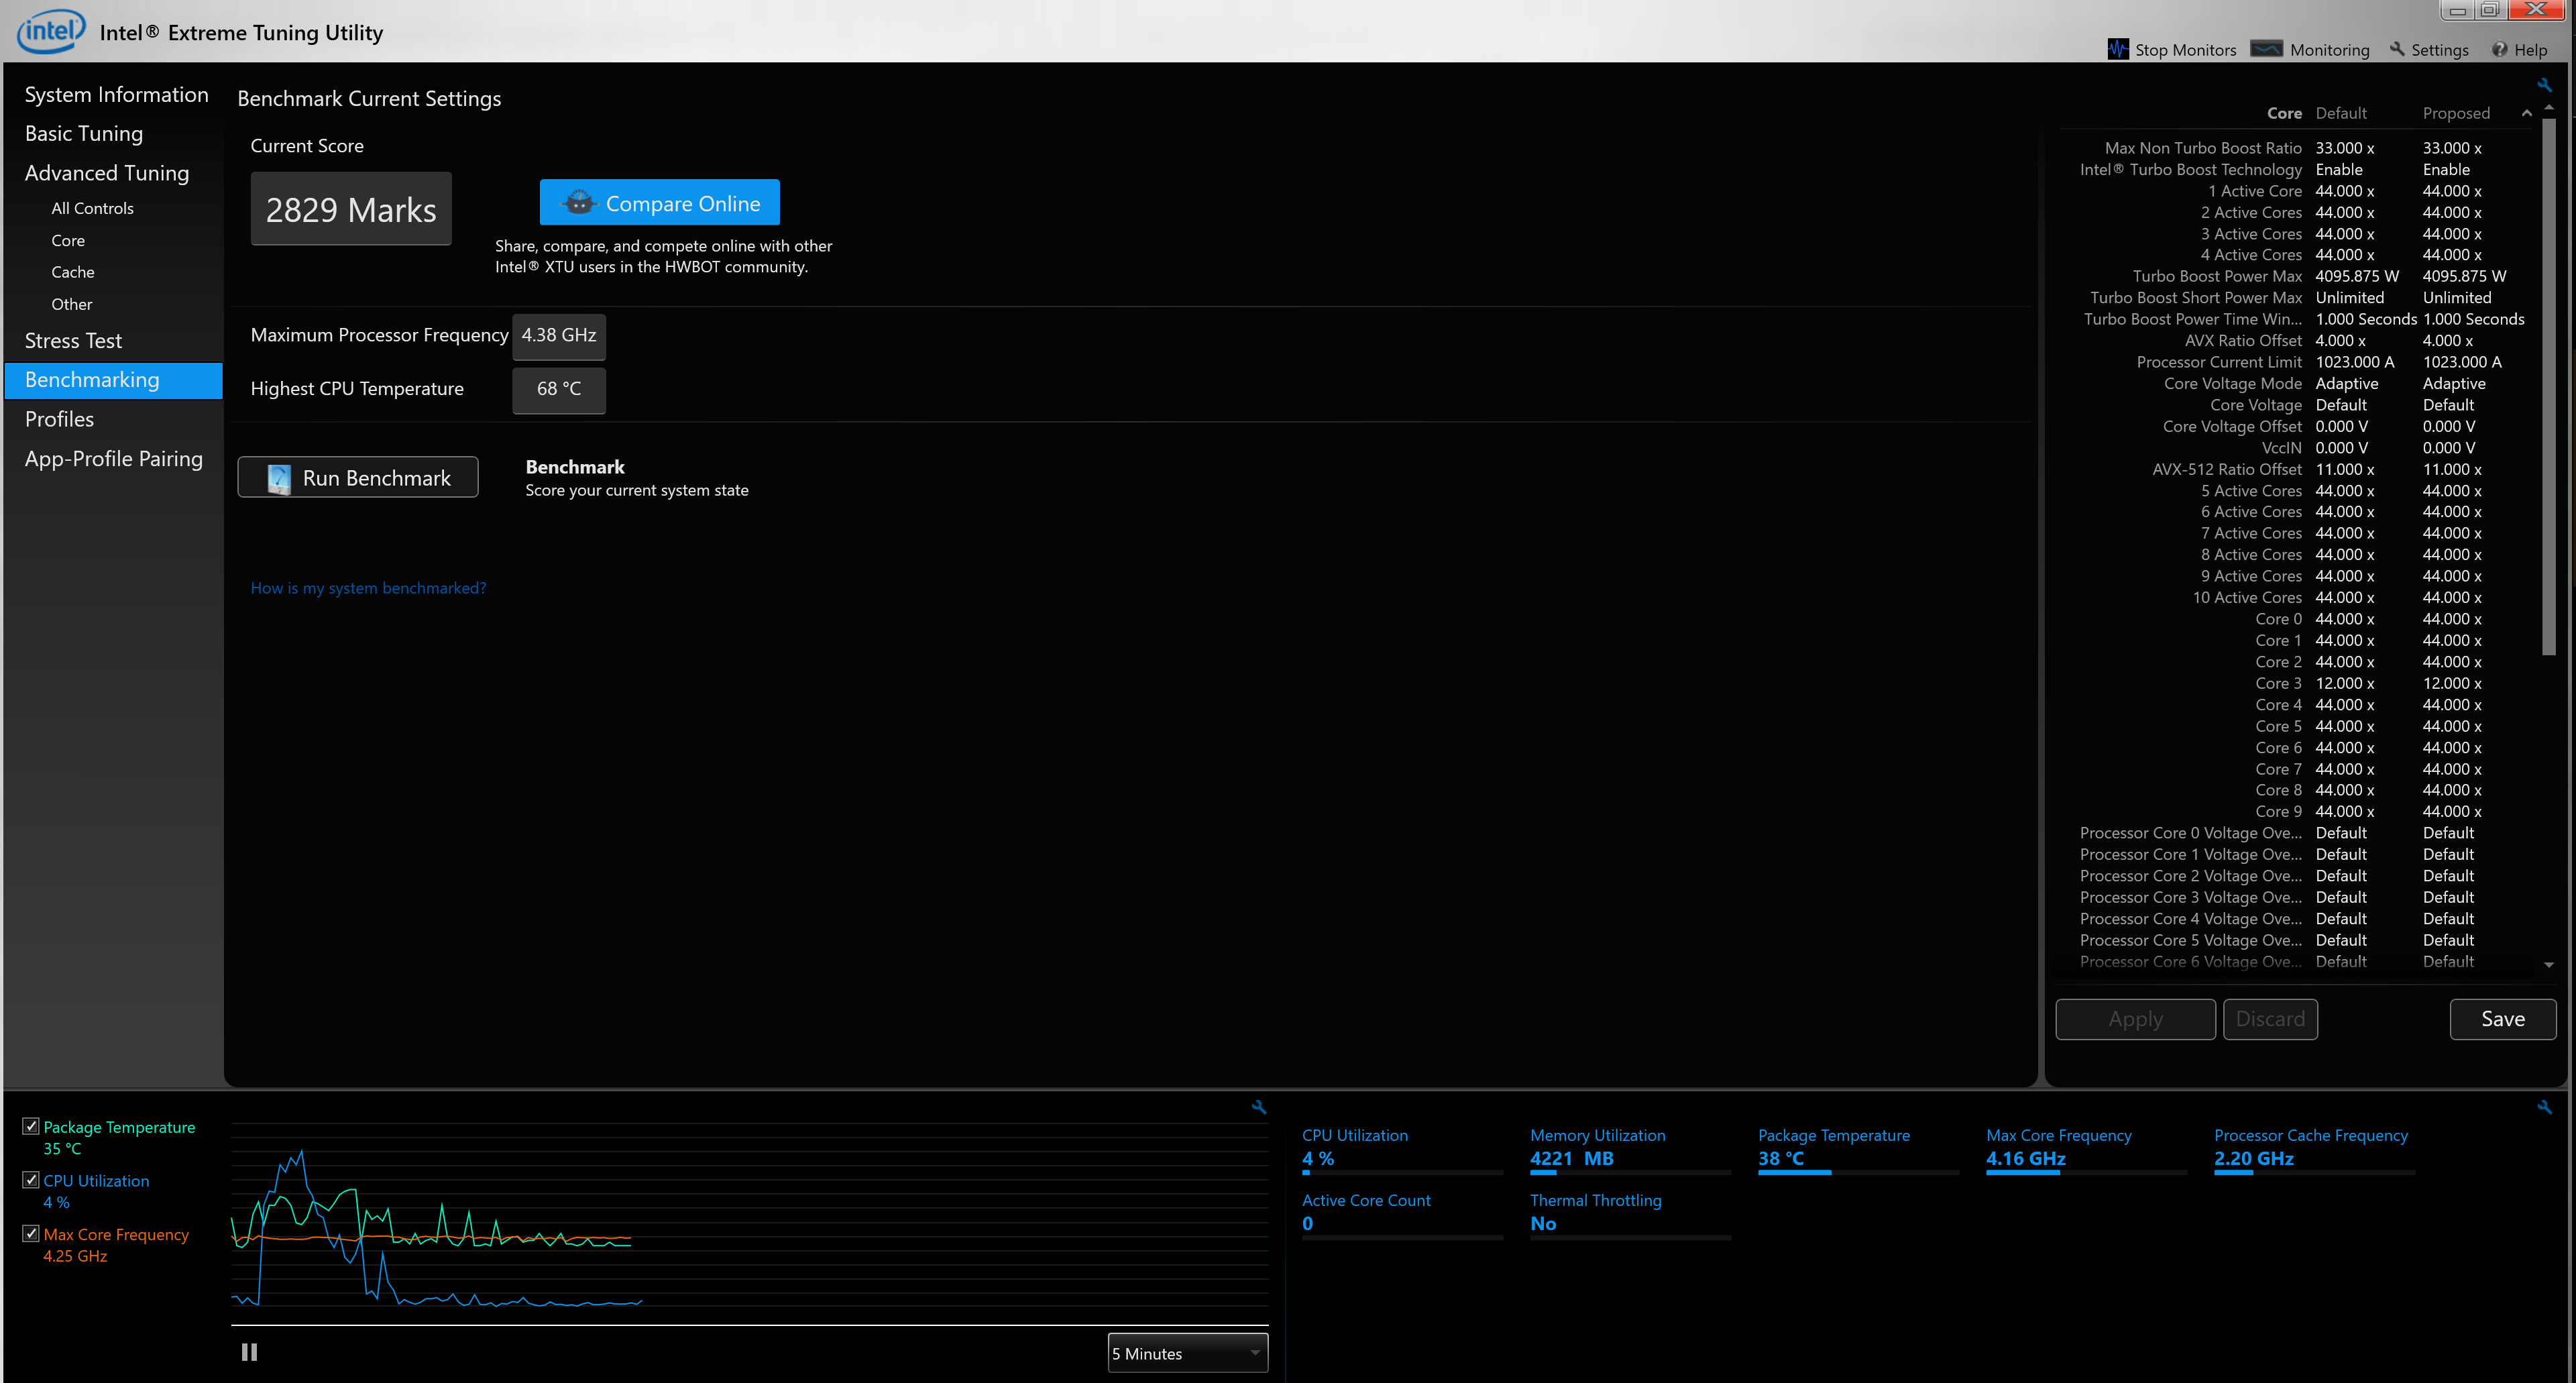Open the 5 Minutes time range dropdown
The height and width of the screenshot is (1383, 2576).
pyautogui.click(x=1187, y=1353)
